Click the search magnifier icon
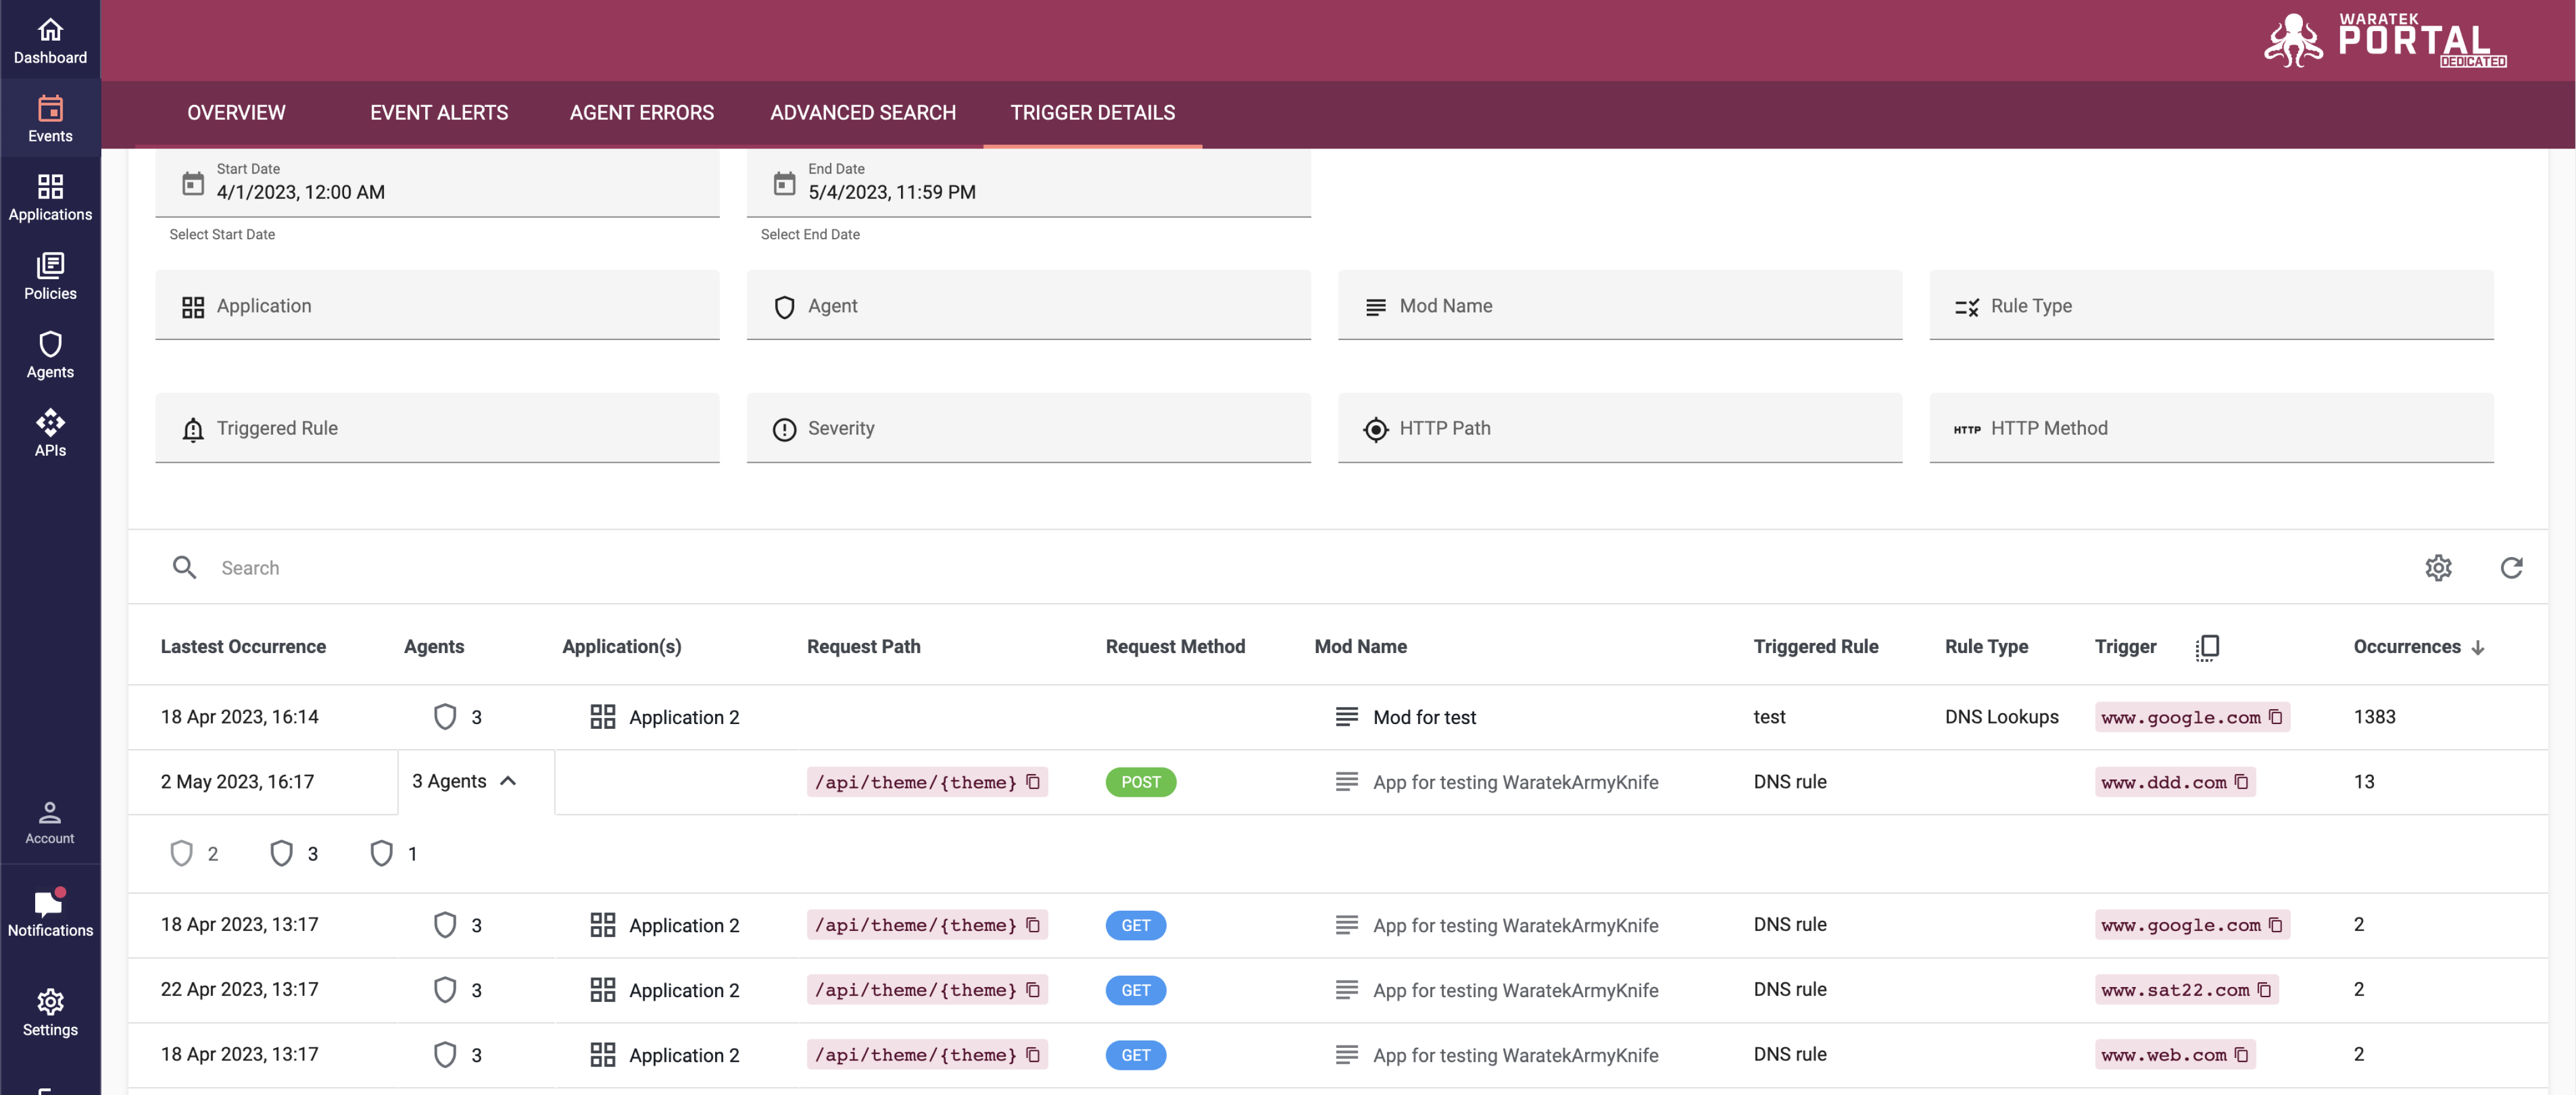This screenshot has height=1095, width=2576. (x=184, y=567)
